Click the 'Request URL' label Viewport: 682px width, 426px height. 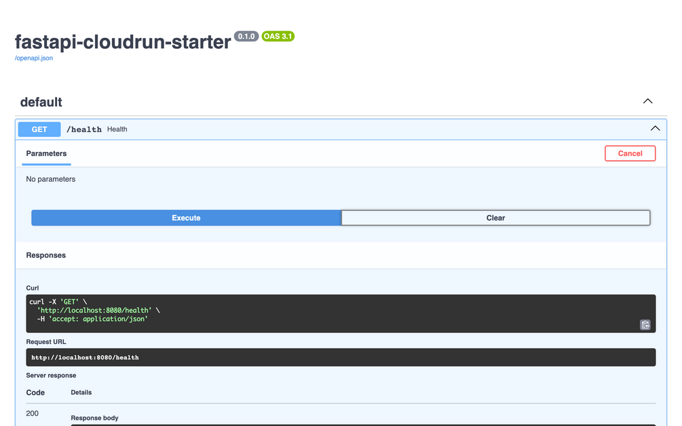[x=46, y=342]
